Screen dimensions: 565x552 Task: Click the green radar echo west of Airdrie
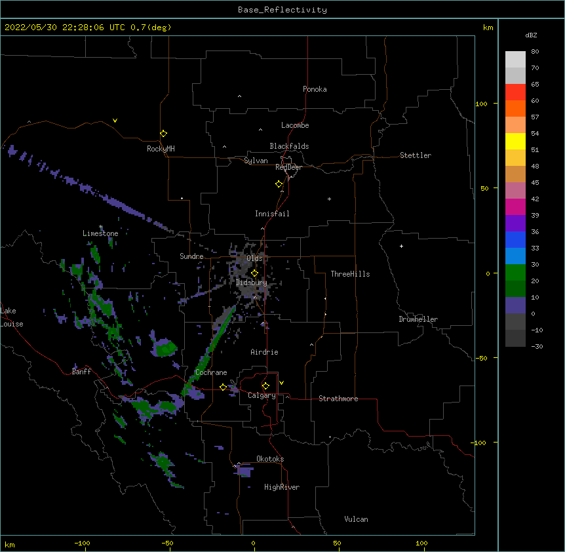click(x=166, y=348)
